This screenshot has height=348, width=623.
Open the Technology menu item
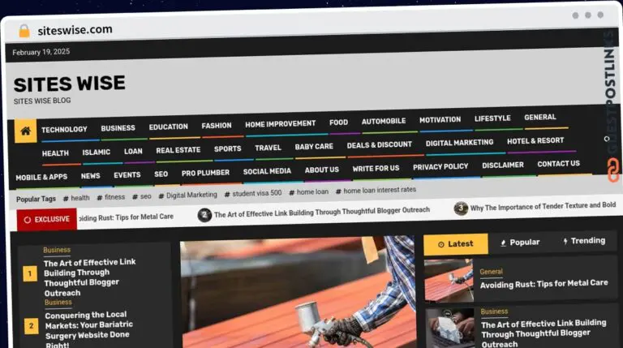pyautogui.click(x=64, y=130)
